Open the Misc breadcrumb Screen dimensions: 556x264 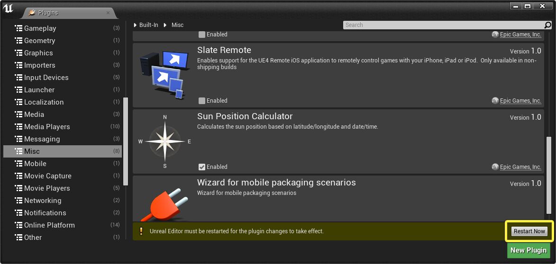click(x=177, y=25)
